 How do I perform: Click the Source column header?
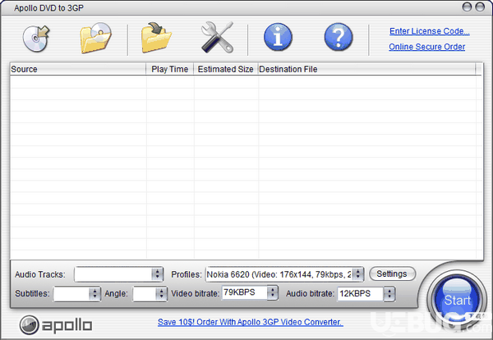(78, 69)
